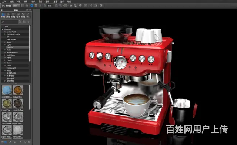Undock the library panel with float icon

tap(27, 10)
